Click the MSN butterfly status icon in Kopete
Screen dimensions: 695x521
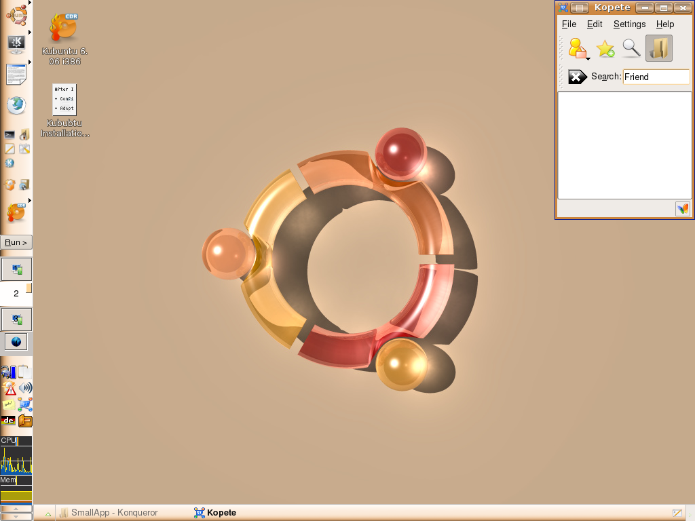pos(682,209)
